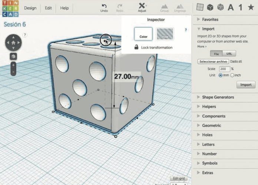Open the help question mark near navigation
Viewport: 258px width, 185px height.
click(x=25, y=35)
